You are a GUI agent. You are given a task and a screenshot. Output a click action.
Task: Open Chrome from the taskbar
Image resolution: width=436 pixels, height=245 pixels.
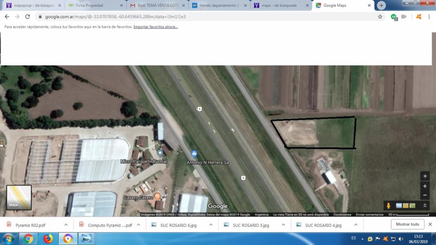(28, 238)
